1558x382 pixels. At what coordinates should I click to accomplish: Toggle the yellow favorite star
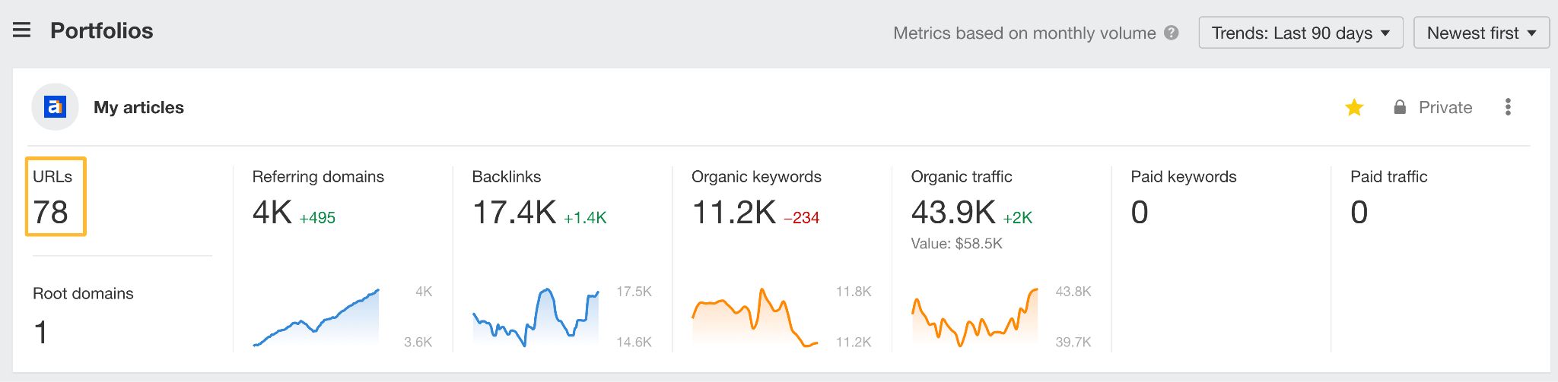tap(1354, 108)
